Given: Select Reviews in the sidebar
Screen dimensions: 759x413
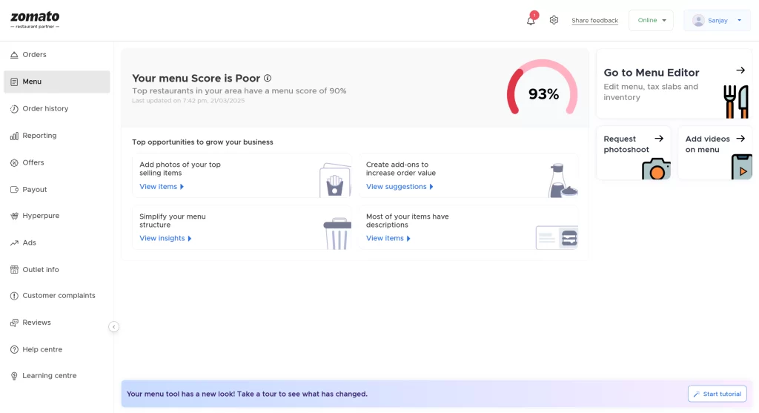Looking at the screenshot, I should [36, 323].
